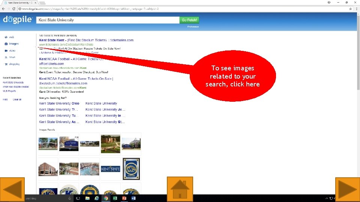This screenshot has width=360, height=202.
Task: Click the browser Back arrow
Action: pos(3,9)
